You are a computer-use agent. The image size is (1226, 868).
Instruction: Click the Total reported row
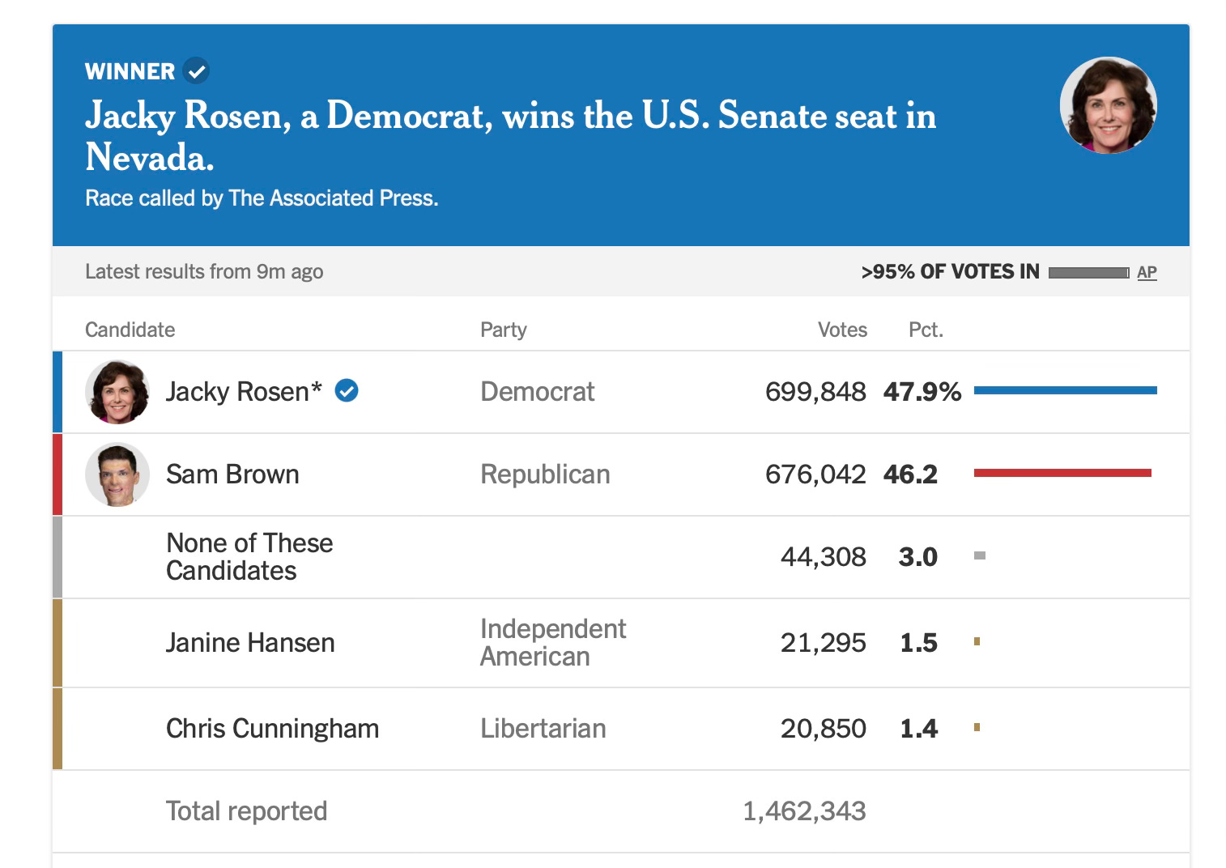pyautogui.click(x=621, y=811)
